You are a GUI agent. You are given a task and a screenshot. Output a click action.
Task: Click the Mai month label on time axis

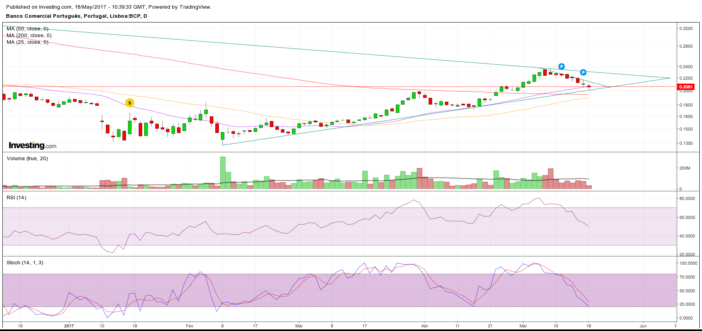click(x=523, y=326)
